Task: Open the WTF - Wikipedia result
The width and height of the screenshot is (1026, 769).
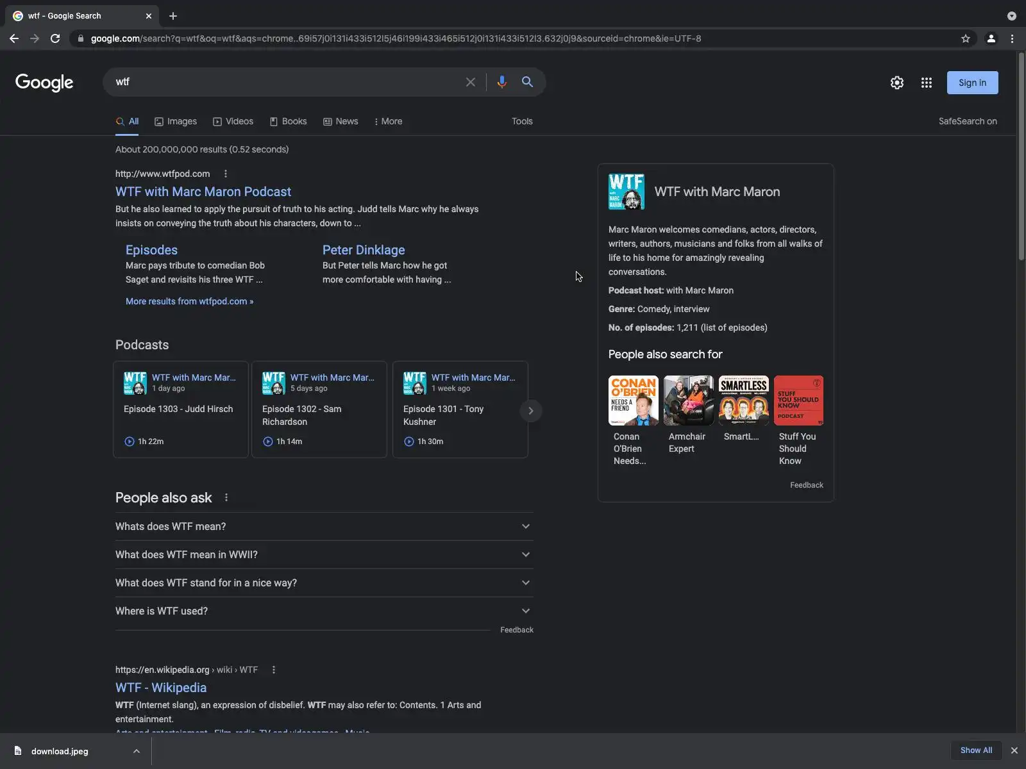Action: click(161, 688)
